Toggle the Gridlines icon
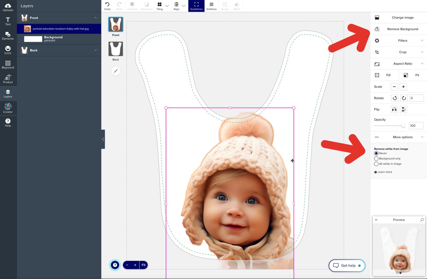Image resolution: width=427 pixels, height=279 pixels. 211,6
